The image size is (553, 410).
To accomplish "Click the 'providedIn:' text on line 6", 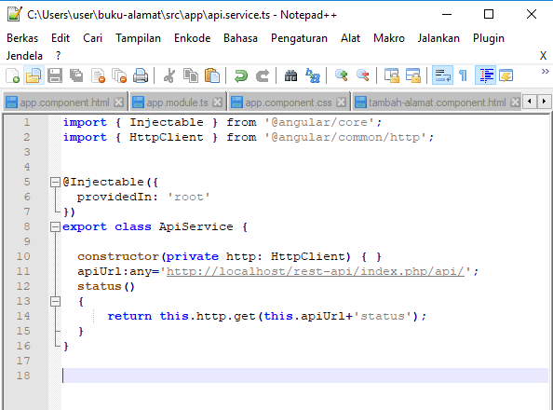I will click(x=117, y=197).
